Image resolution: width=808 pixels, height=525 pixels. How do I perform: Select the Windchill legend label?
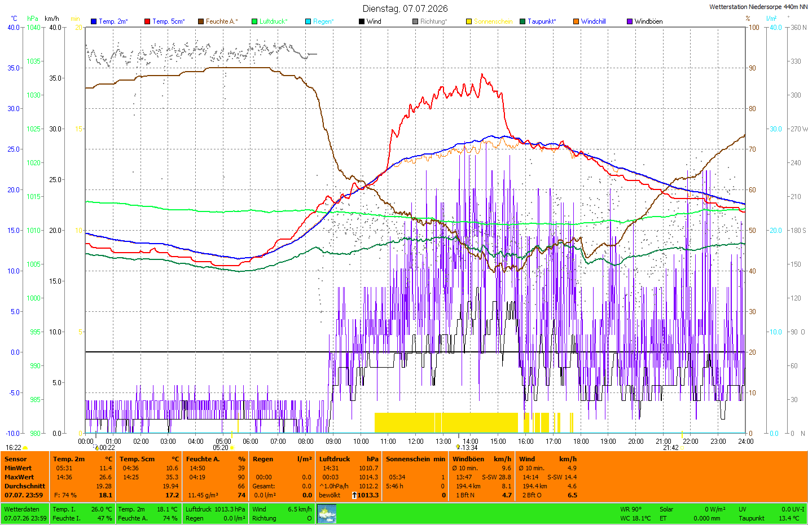pyautogui.click(x=594, y=21)
